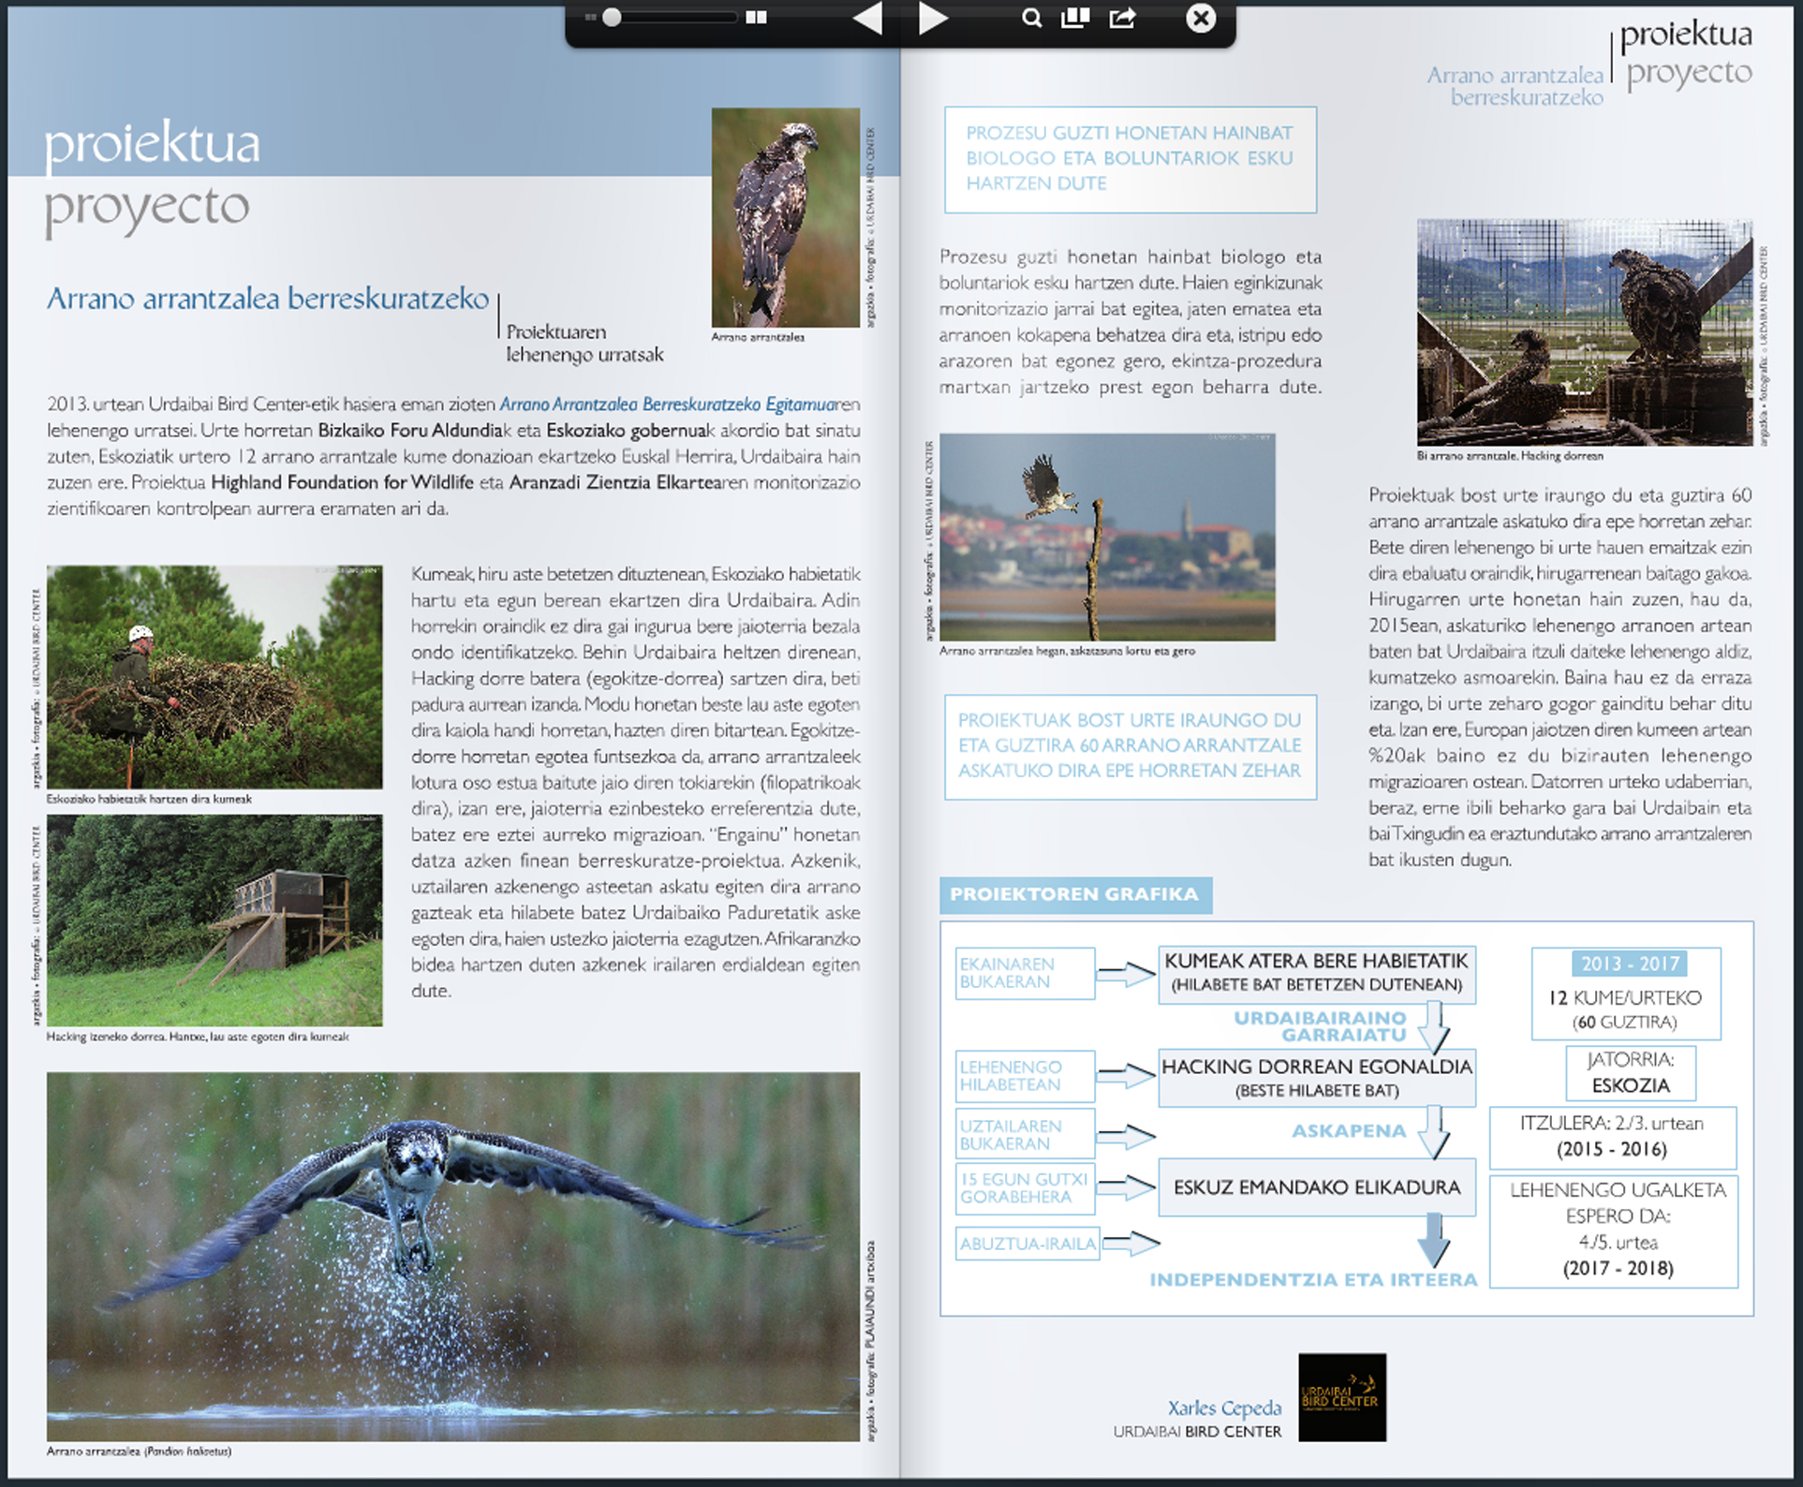Screen dimensions: 1803x1487
Task: Click the osprey landing on pole photo
Action: pyautogui.click(x=1107, y=537)
